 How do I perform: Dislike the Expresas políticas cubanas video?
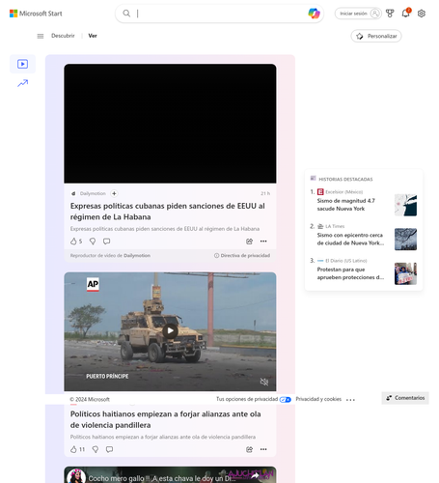pos(93,241)
